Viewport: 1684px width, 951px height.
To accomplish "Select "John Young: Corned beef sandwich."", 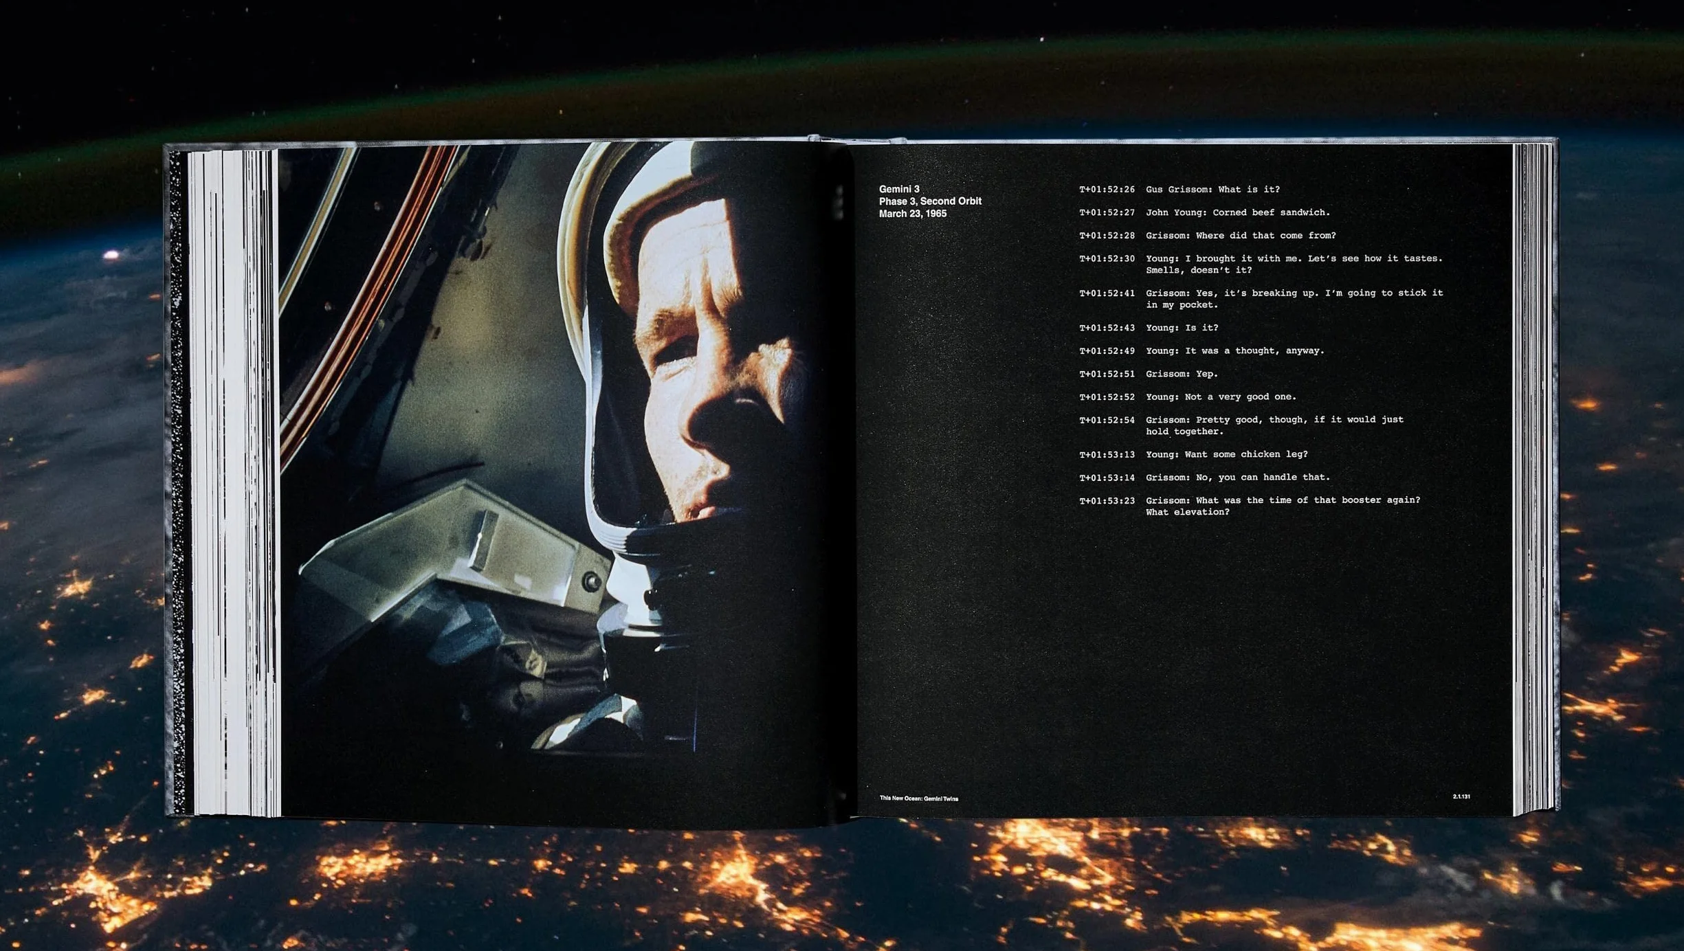I will point(1237,213).
